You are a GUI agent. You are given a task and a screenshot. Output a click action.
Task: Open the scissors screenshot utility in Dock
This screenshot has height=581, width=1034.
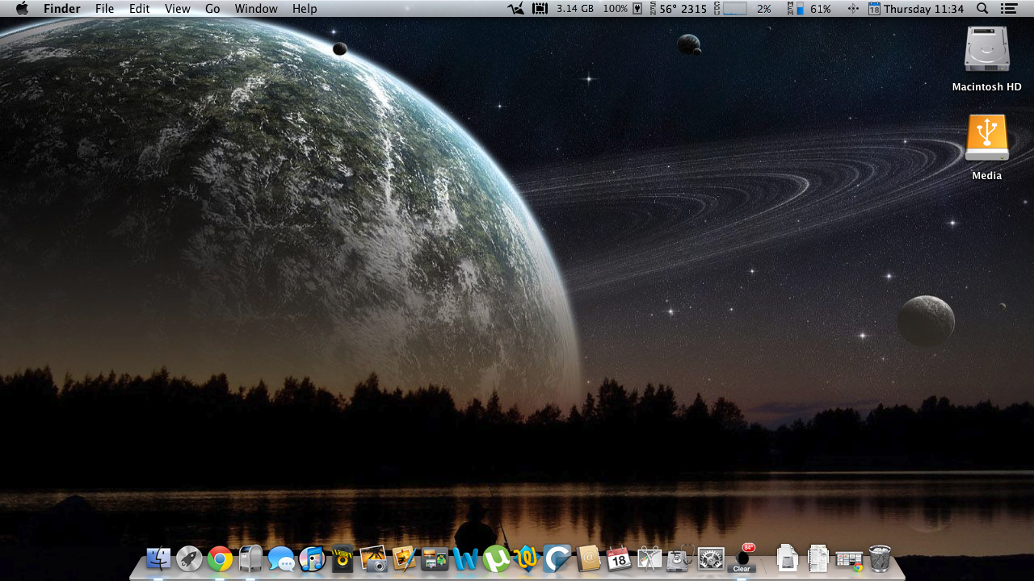click(649, 558)
